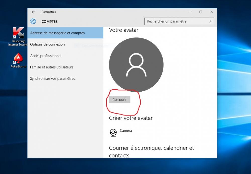Click the COMPTES gear icon

click(33, 22)
